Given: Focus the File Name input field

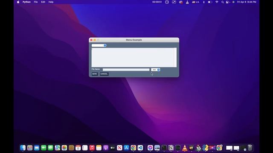Looking at the screenshot, I should pos(126,70).
